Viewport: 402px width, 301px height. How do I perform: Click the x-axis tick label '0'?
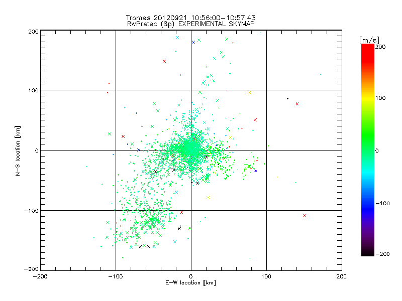(191, 276)
